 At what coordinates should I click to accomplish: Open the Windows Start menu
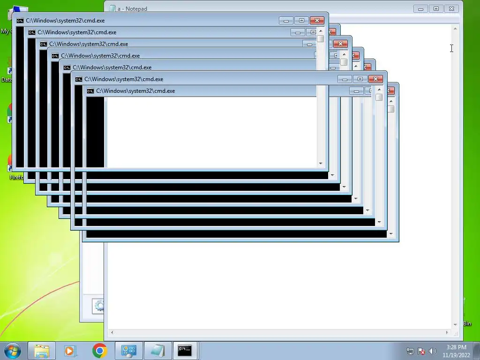point(13,351)
